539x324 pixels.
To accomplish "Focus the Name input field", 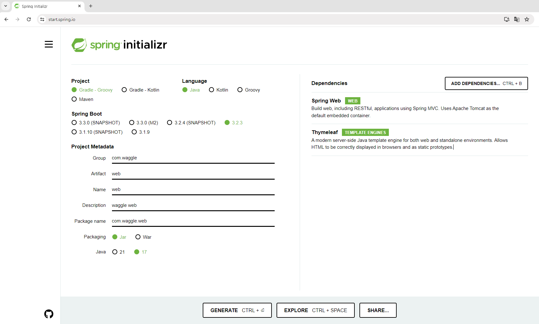I will click(x=193, y=190).
